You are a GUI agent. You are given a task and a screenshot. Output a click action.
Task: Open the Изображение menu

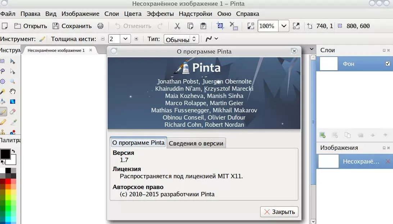81,14
